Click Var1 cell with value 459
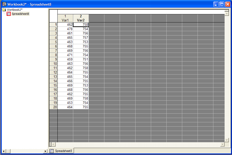The image size is (232, 155). click(65, 59)
